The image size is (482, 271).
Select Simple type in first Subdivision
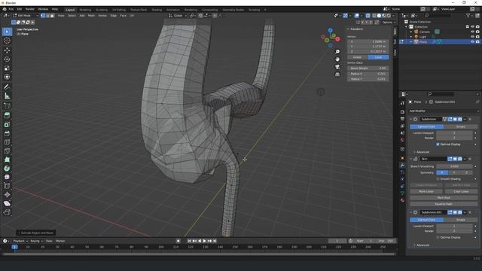point(460,126)
